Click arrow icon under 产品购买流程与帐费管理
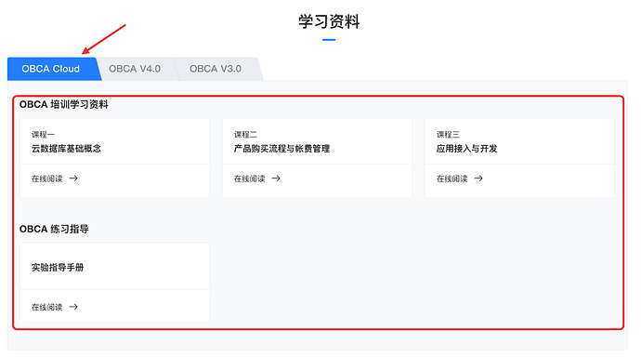Screen dimensions: 641x357 pos(276,178)
